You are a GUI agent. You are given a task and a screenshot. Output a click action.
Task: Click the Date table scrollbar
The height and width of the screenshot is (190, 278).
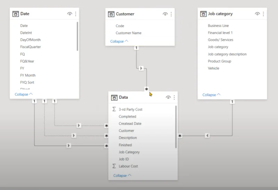(77, 36)
